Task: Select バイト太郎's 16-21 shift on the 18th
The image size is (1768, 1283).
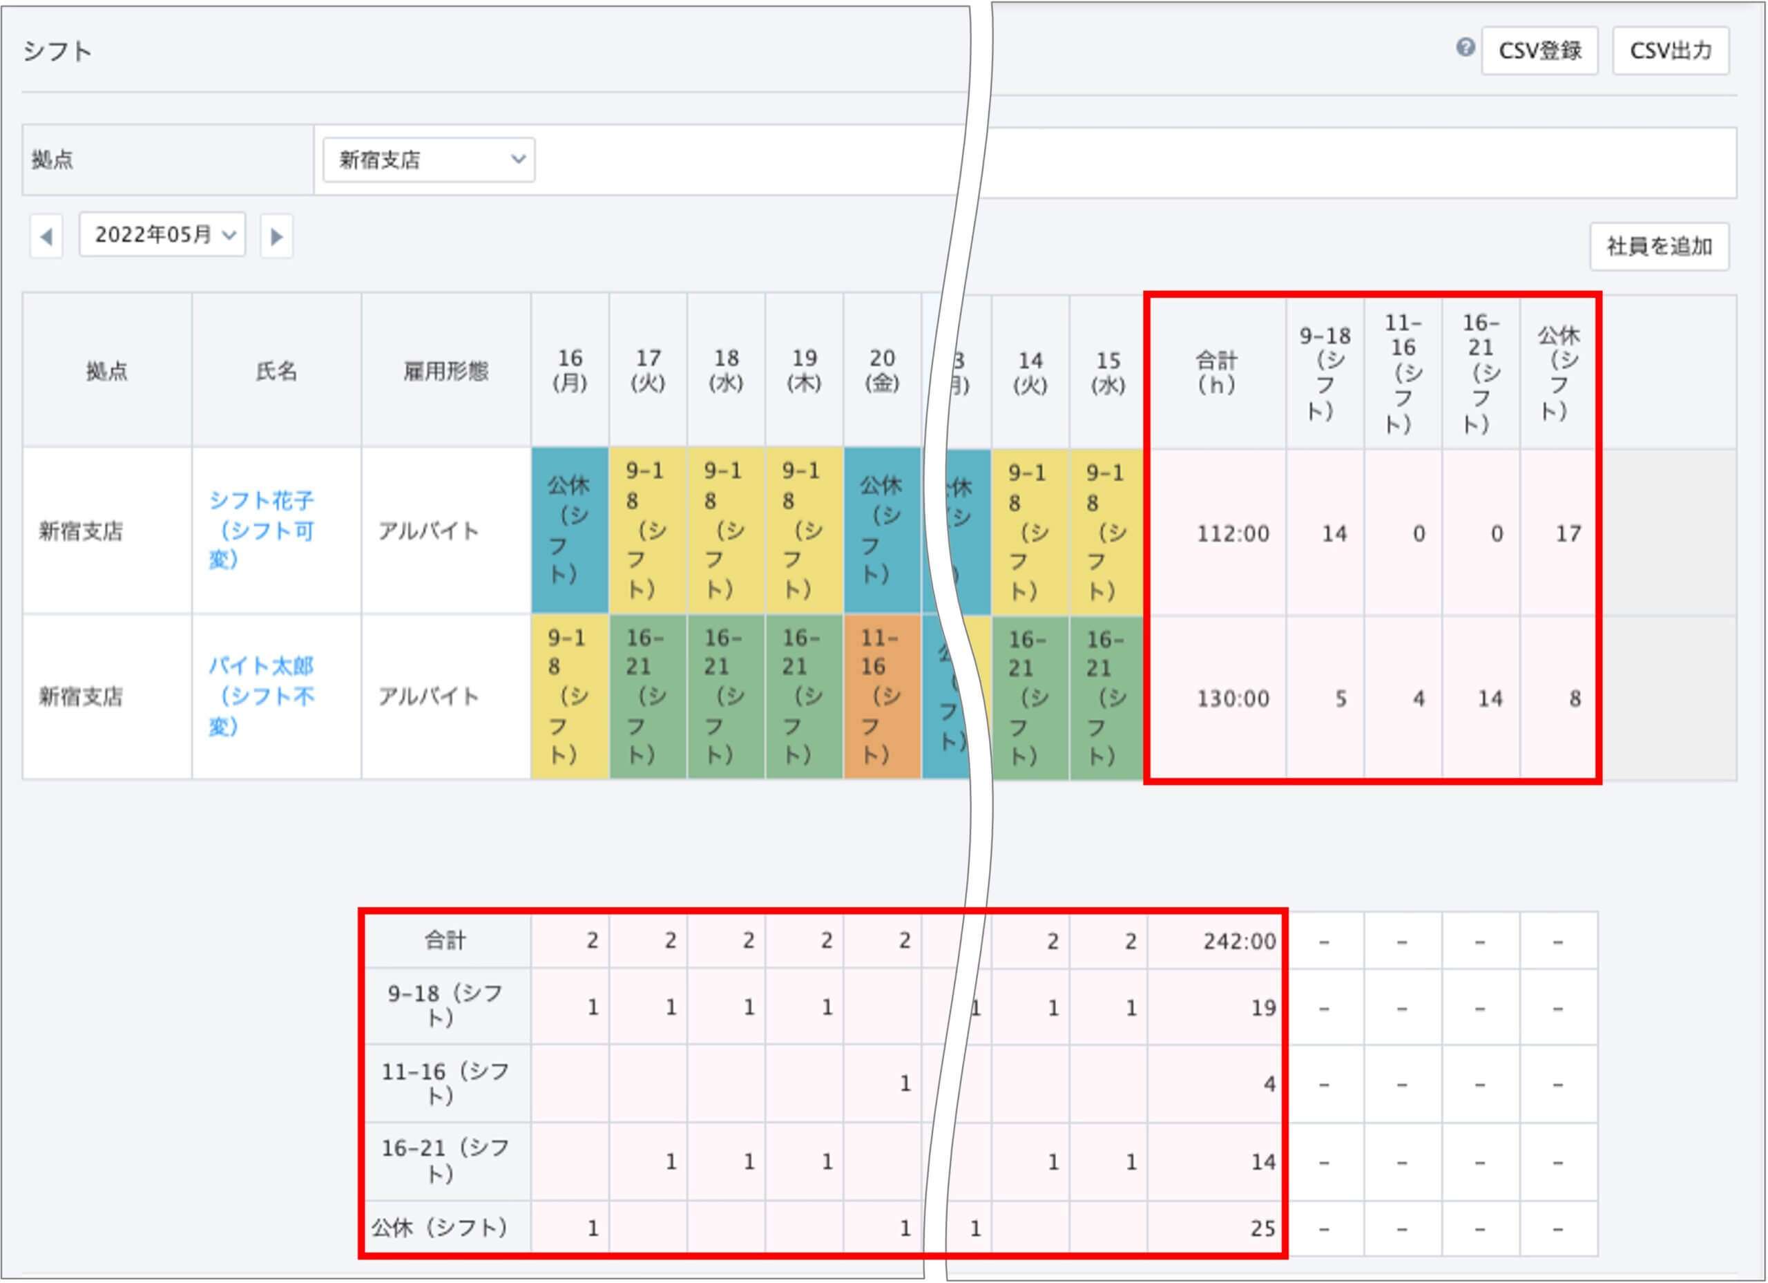Action: 726,696
